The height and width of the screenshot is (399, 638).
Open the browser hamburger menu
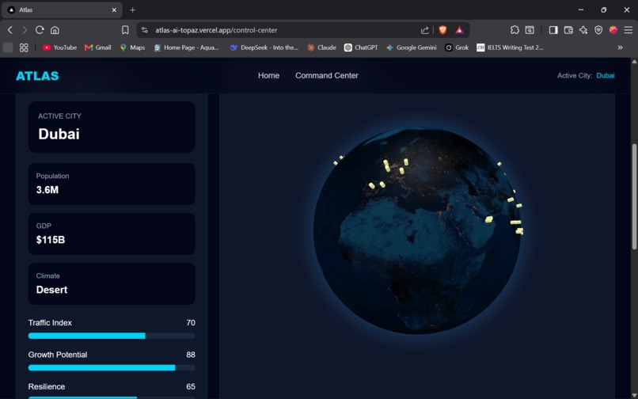coord(629,30)
